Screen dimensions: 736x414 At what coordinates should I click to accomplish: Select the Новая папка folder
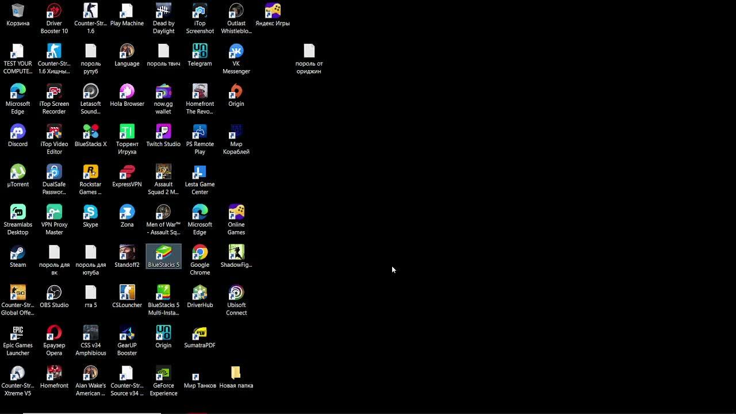pos(236,377)
